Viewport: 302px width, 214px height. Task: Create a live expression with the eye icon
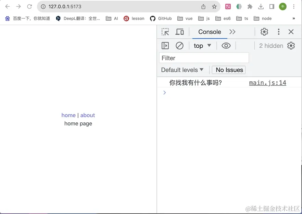[x=226, y=45]
